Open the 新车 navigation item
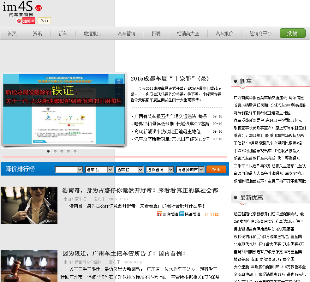 (x=63, y=33)
